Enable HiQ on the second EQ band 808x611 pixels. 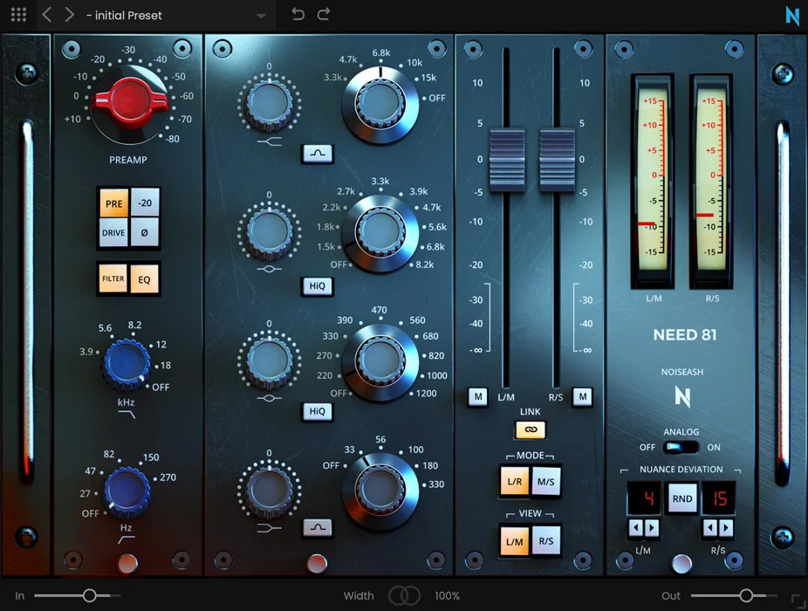tap(317, 285)
